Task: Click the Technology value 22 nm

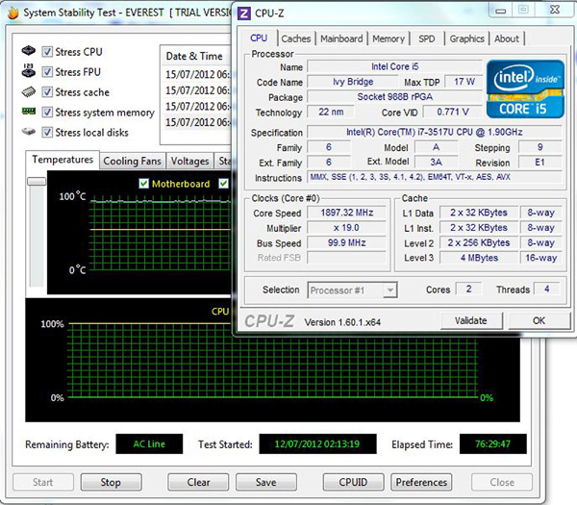Action: (x=331, y=112)
